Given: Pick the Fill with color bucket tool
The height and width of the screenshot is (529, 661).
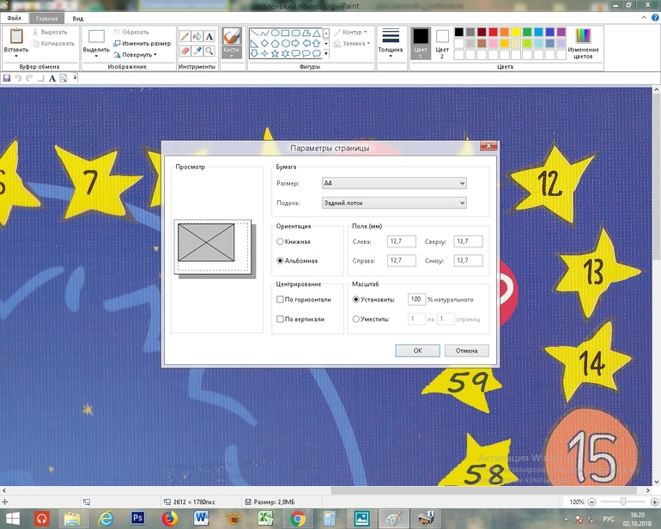Looking at the screenshot, I should [x=197, y=37].
